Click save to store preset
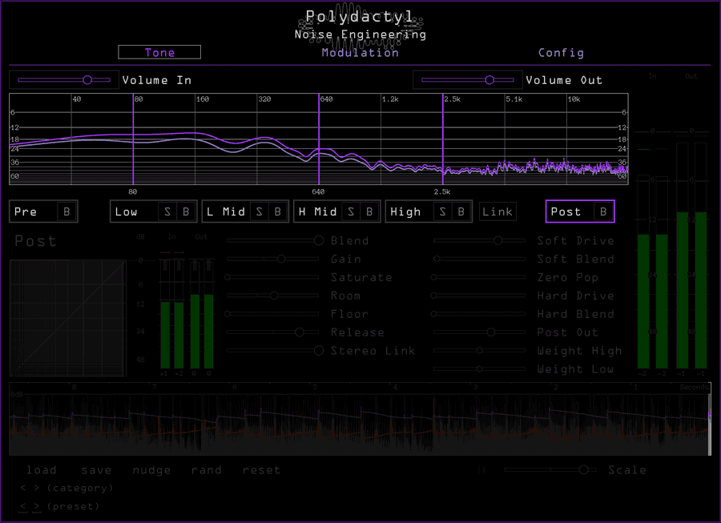This screenshot has width=721, height=523. tap(96, 470)
